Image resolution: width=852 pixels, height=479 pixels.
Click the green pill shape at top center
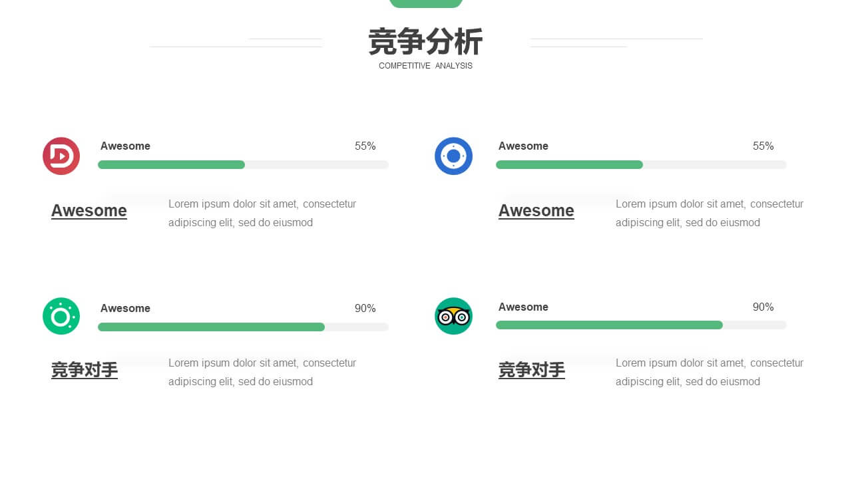426,3
